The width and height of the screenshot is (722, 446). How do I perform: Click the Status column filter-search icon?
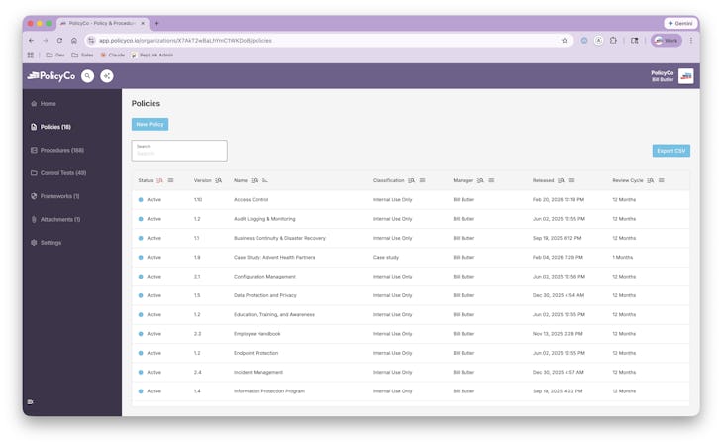(159, 180)
